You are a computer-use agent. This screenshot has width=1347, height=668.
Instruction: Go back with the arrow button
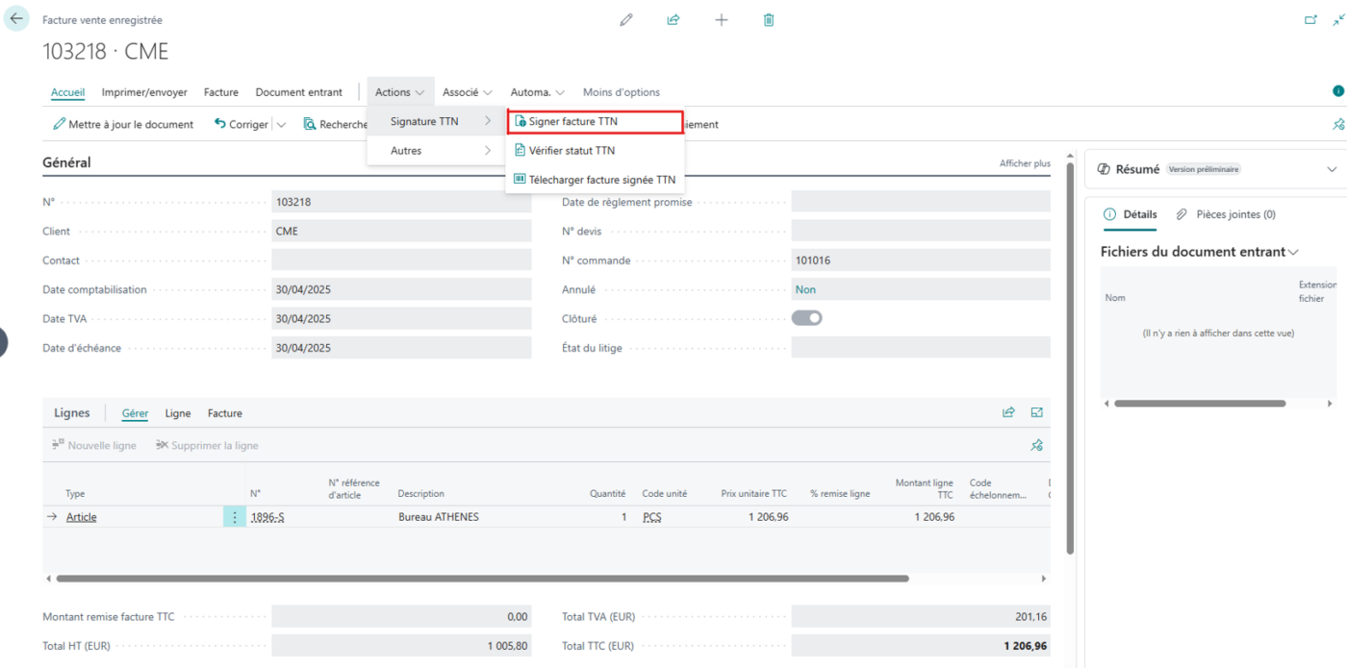(16, 18)
